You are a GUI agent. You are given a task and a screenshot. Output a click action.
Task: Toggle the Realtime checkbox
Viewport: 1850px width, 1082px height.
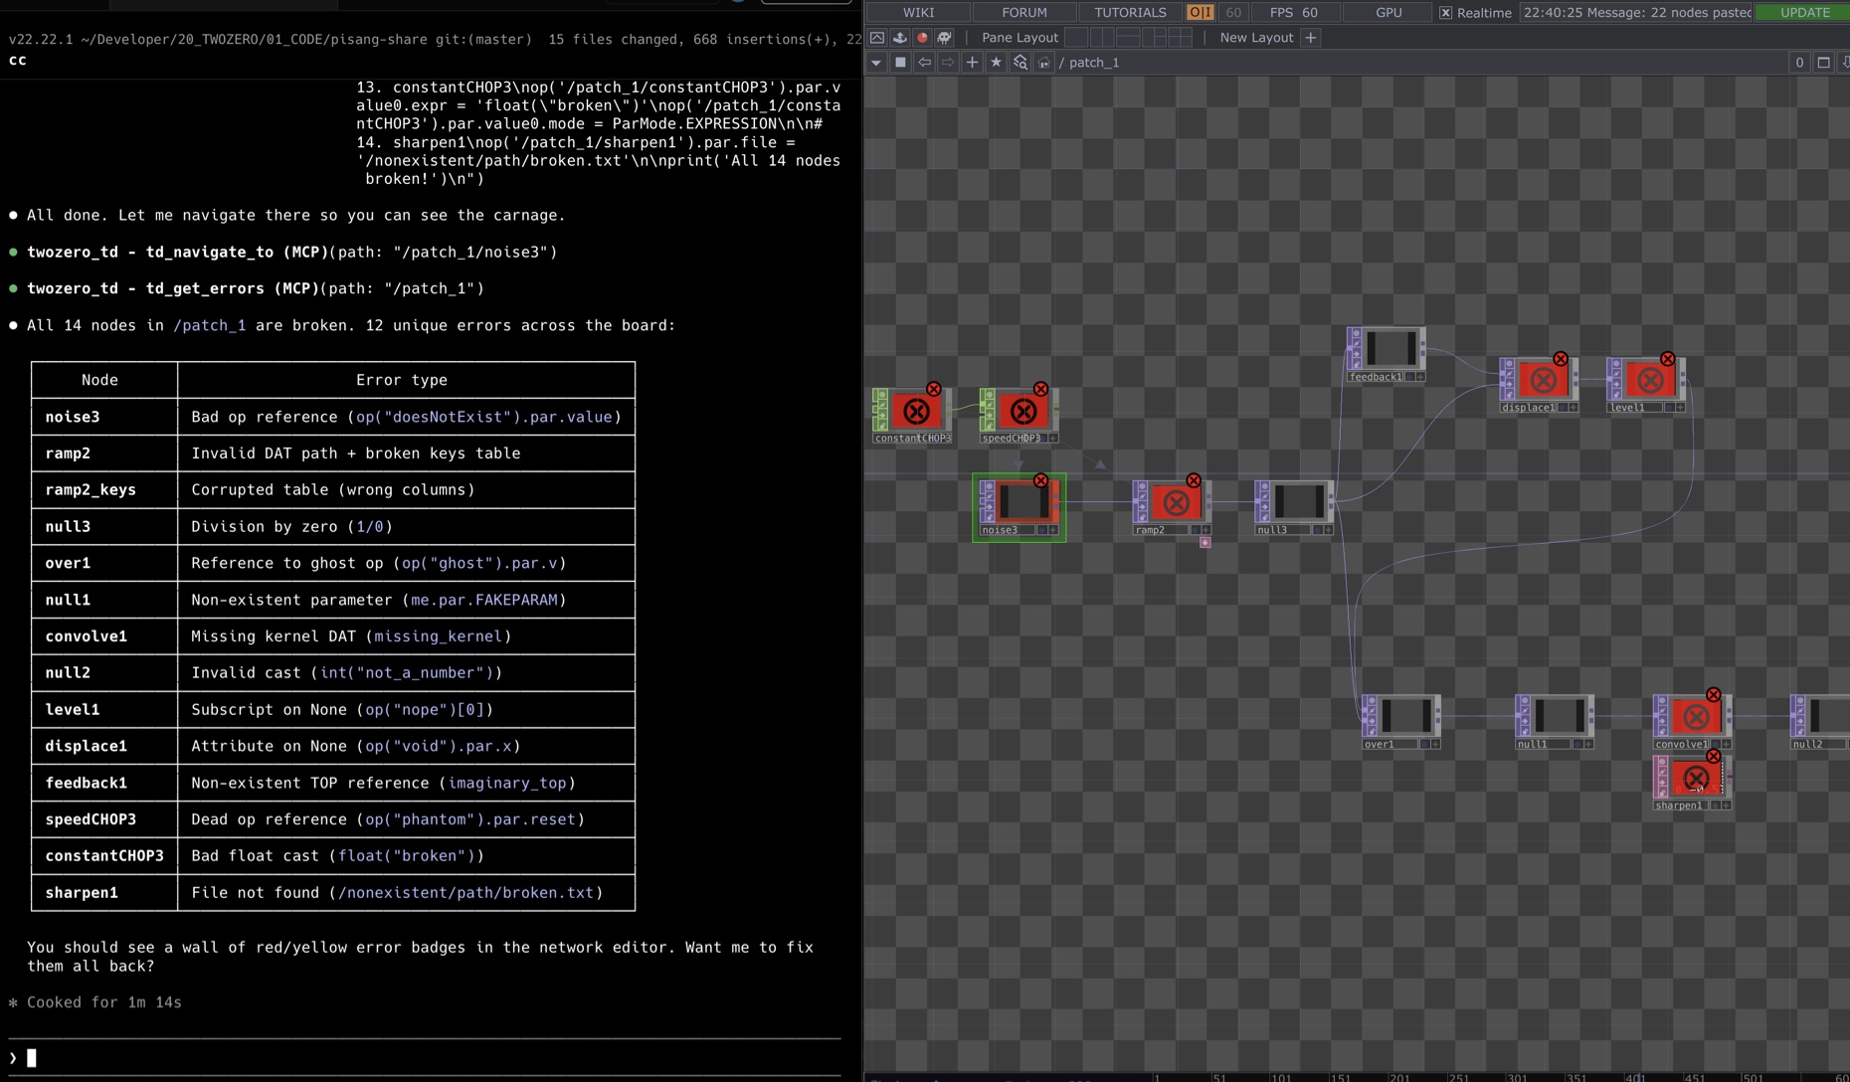point(1445,13)
